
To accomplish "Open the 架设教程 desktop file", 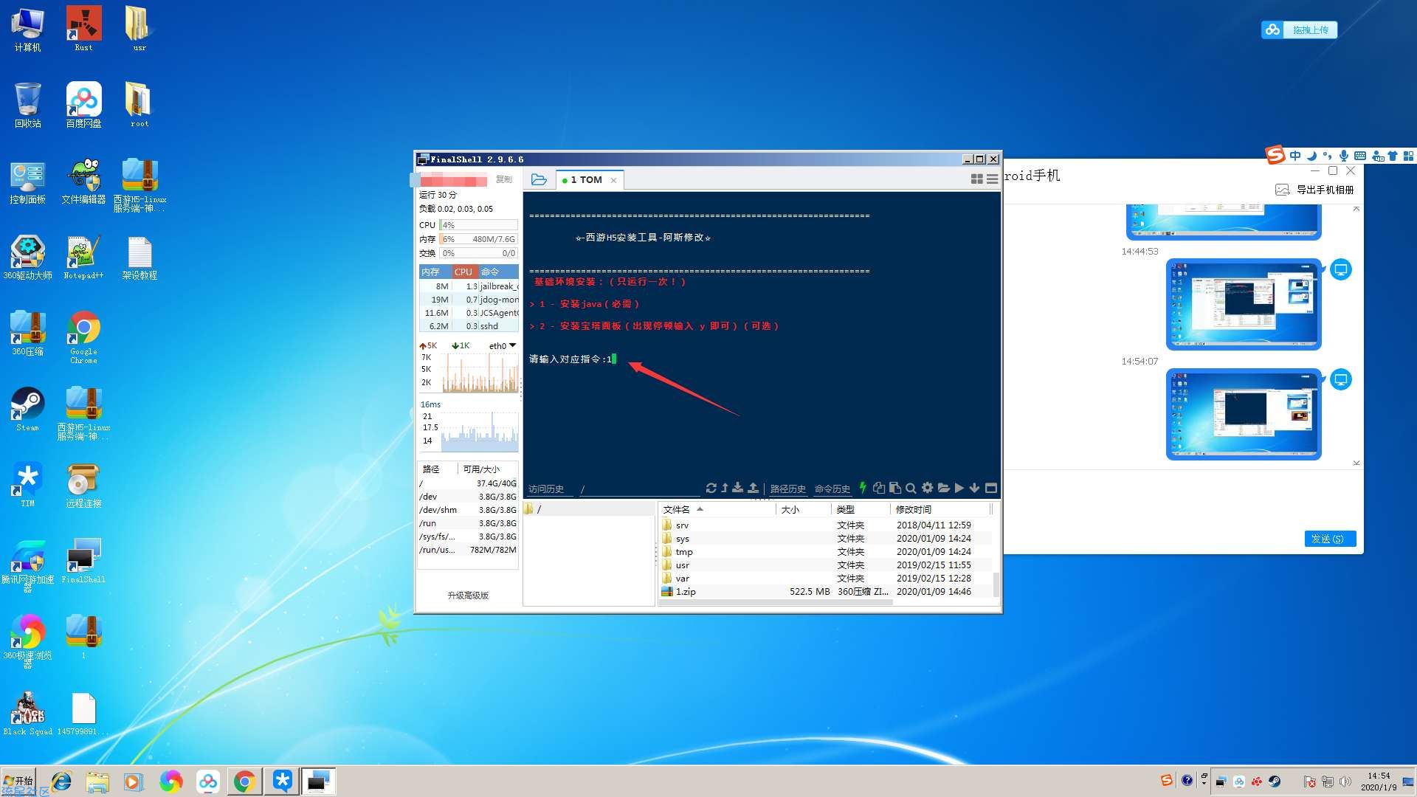I will 139,258.
